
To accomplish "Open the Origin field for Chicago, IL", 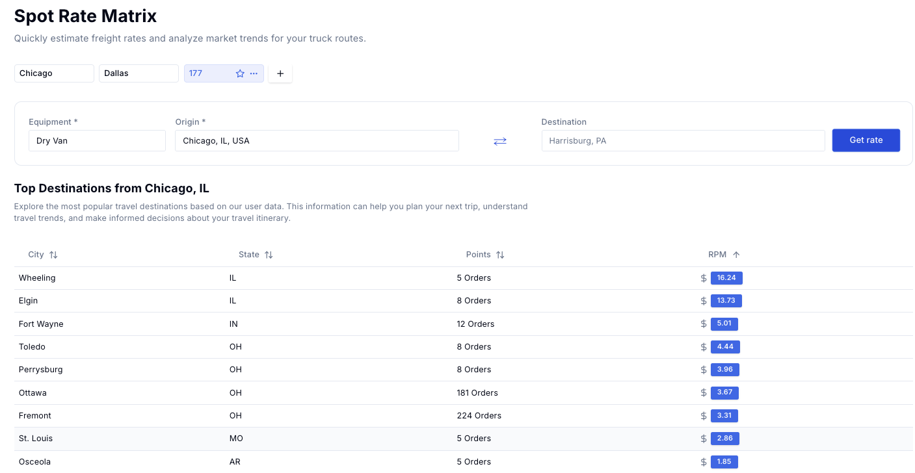I will point(317,141).
